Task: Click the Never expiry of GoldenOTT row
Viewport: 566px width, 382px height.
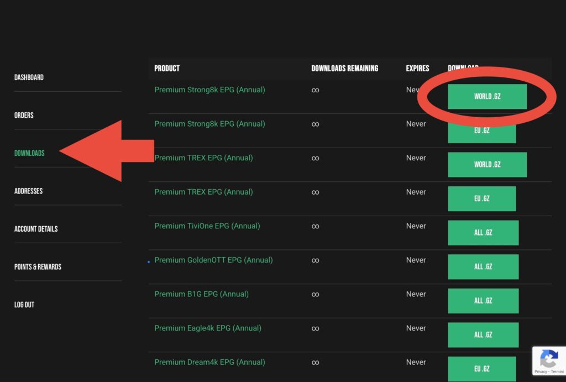Action: pyautogui.click(x=416, y=260)
